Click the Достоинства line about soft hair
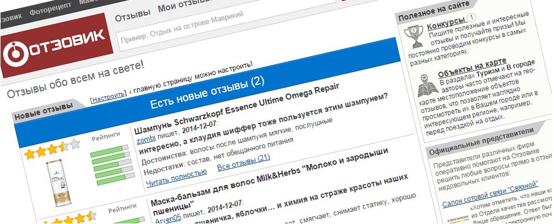 tap(236, 141)
